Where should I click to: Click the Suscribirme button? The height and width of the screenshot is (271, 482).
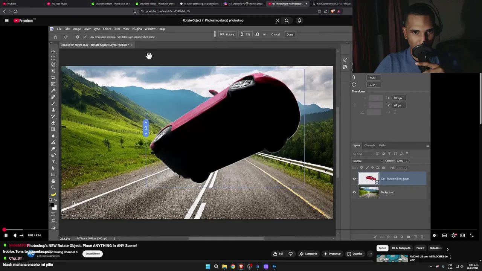coord(93,254)
